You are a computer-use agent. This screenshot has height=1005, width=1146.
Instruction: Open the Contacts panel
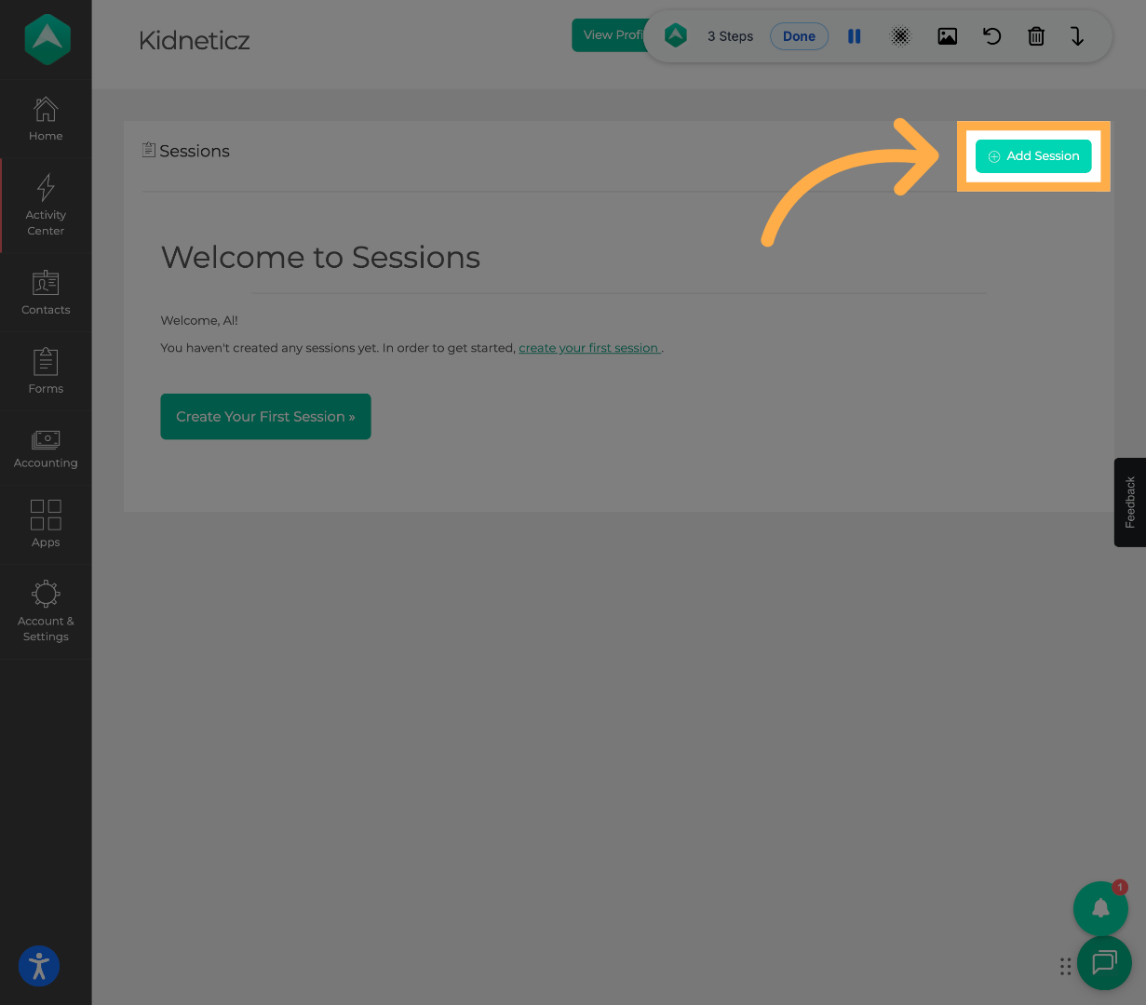(x=46, y=291)
